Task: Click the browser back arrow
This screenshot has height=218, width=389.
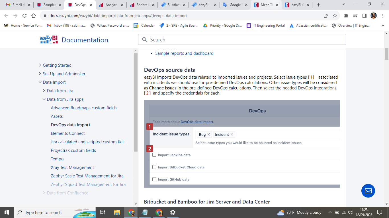Action: 6,16
